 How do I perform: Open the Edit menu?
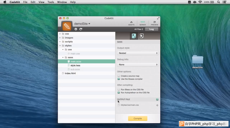[x=33, y=2]
